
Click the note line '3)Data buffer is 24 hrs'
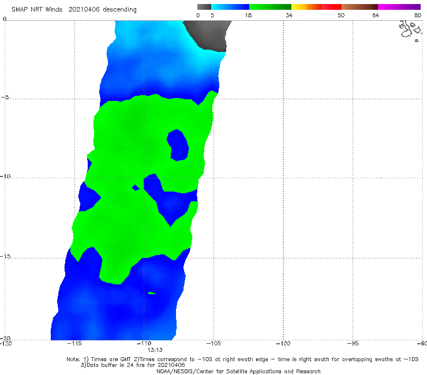click(133, 365)
